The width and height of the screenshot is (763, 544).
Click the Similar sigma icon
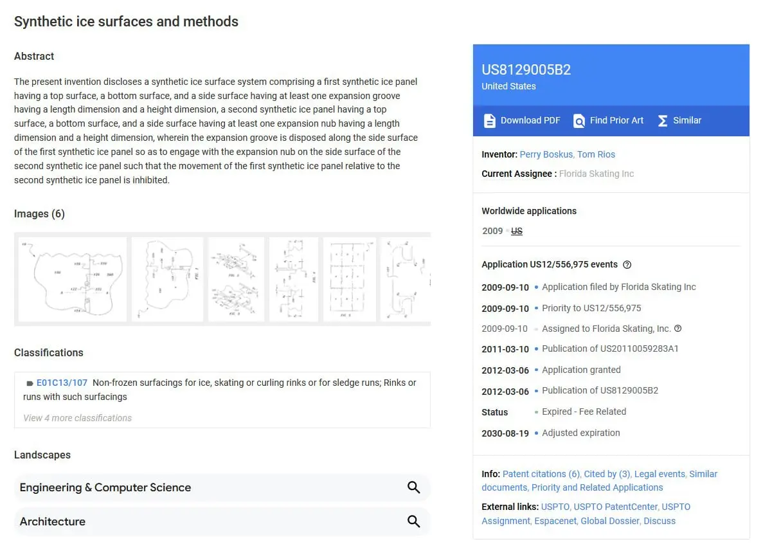click(662, 120)
